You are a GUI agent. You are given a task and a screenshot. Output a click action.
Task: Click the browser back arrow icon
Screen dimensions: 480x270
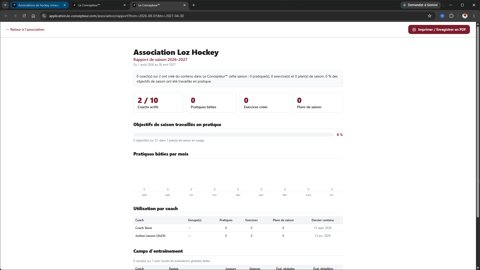pyautogui.click(x=6, y=16)
